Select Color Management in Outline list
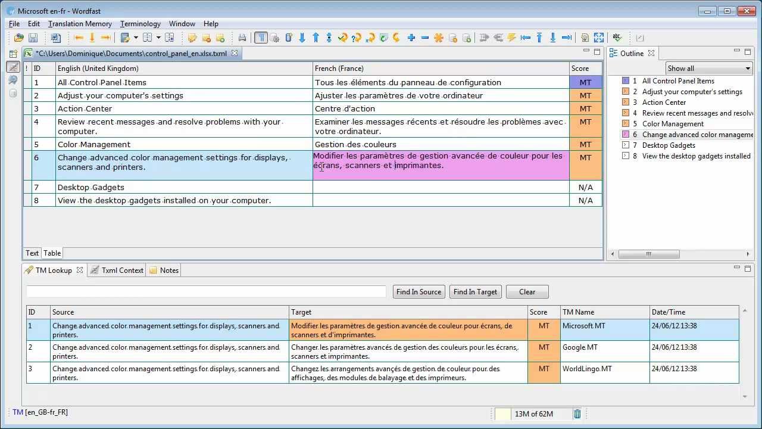The image size is (762, 429). [x=673, y=124]
